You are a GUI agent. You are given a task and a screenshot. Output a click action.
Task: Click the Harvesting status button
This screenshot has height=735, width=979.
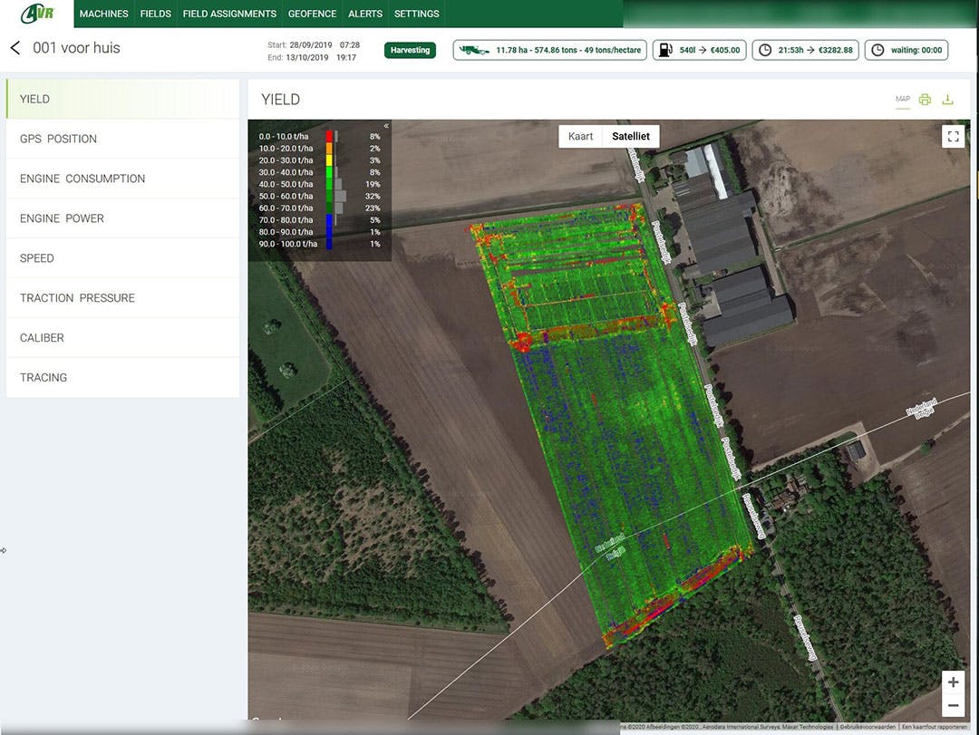pyautogui.click(x=410, y=51)
